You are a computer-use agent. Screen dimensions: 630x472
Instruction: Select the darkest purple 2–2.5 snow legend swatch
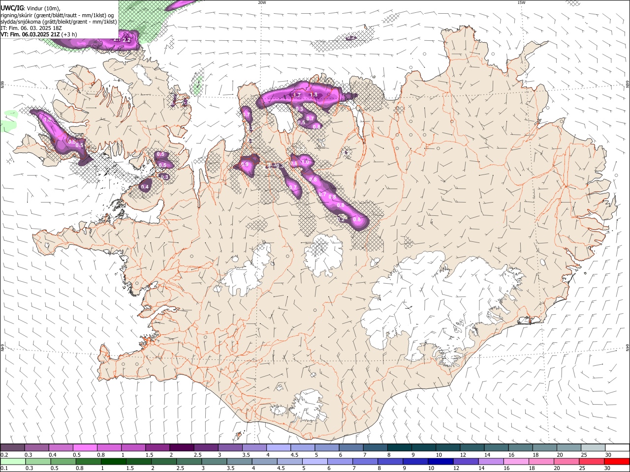coord(182,448)
